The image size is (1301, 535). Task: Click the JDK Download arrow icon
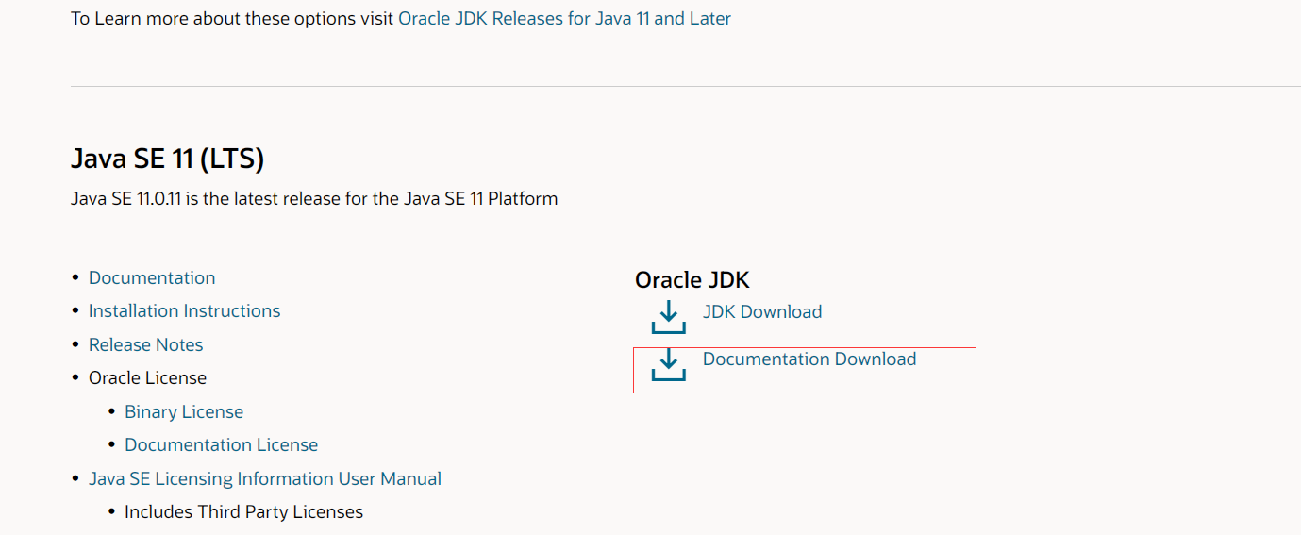tap(668, 316)
